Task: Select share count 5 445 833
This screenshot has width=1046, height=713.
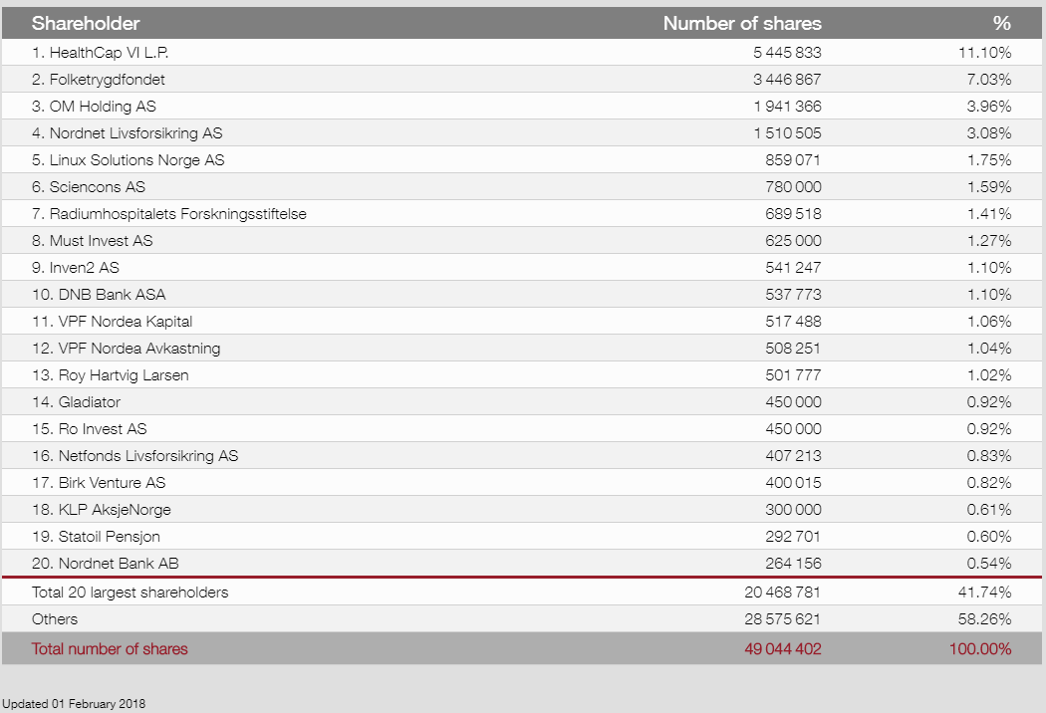Action: click(787, 53)
